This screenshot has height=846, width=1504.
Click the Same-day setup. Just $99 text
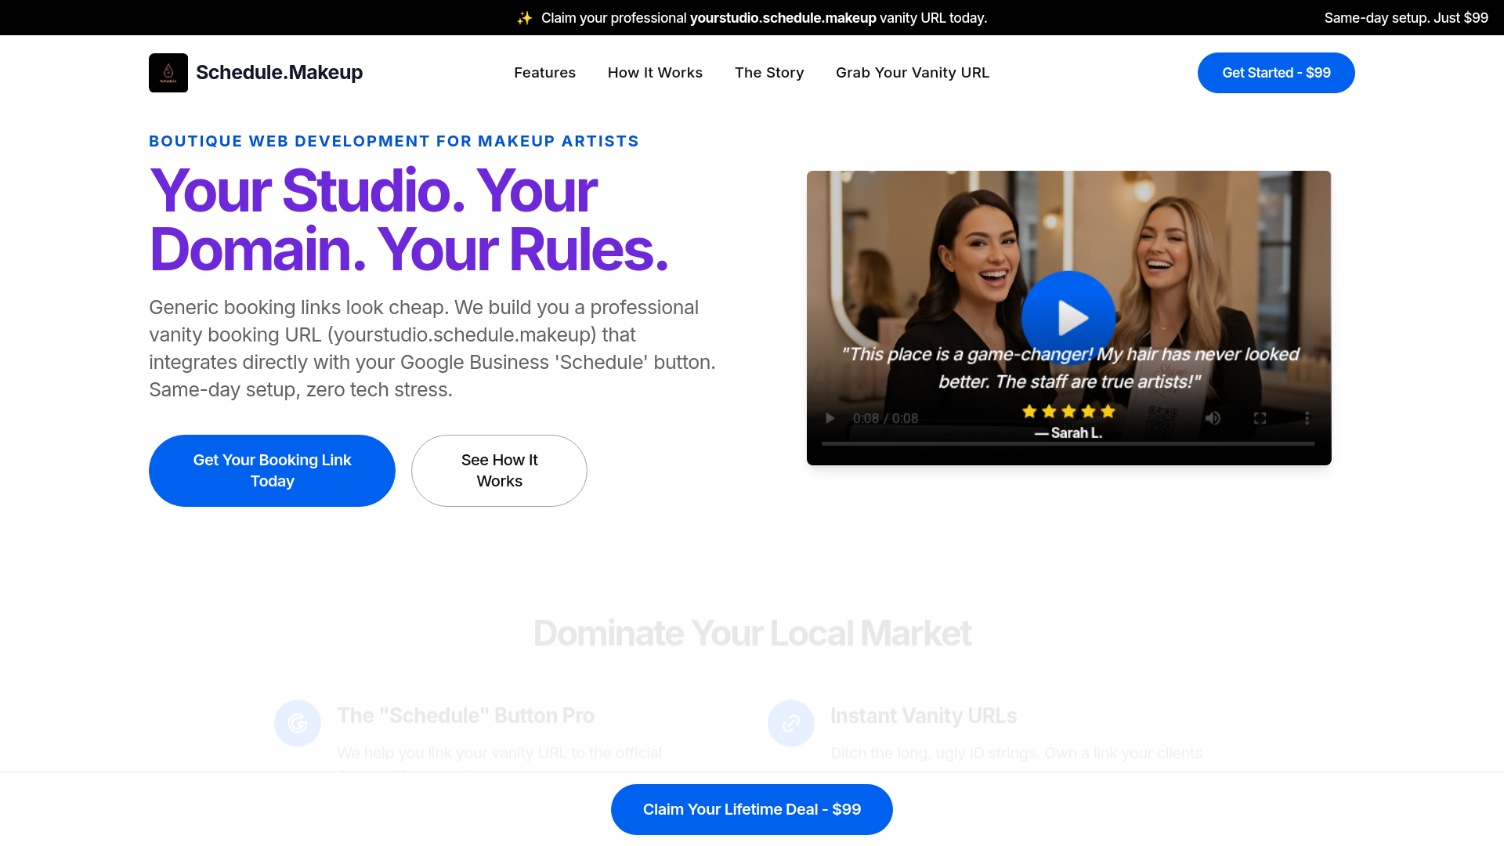click(1406, 18)
